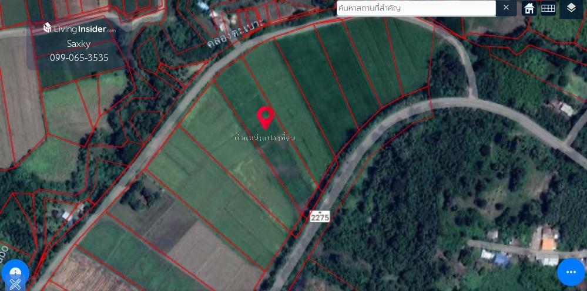This screenshot has height=291, width=587.
Task: Open the grid view icon
Action: 548,8
